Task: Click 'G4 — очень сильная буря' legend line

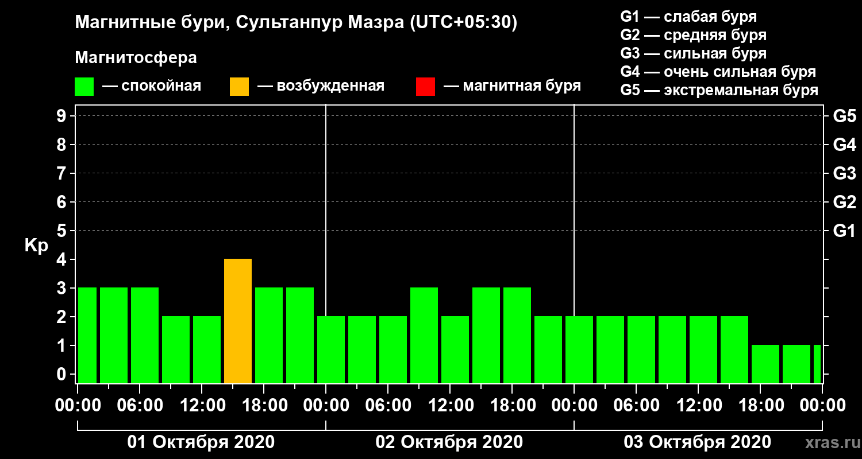Action: 718,72
